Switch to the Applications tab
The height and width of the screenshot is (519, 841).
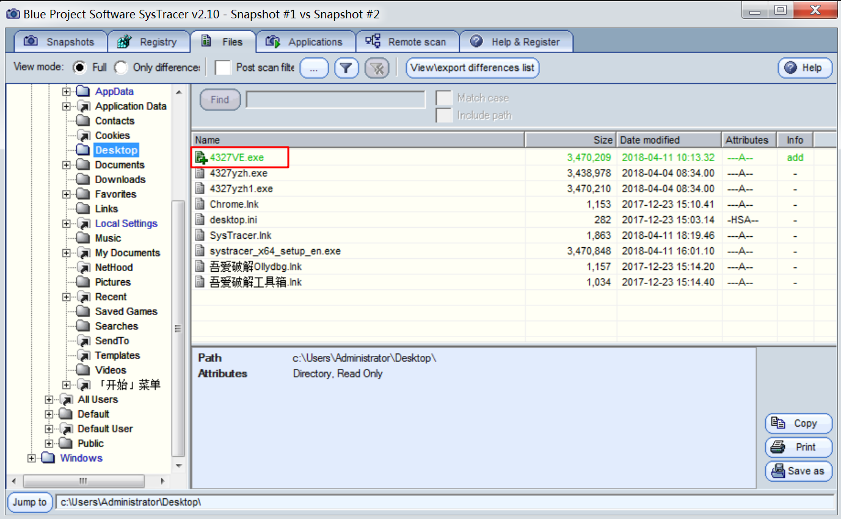[x=305, y=42]
